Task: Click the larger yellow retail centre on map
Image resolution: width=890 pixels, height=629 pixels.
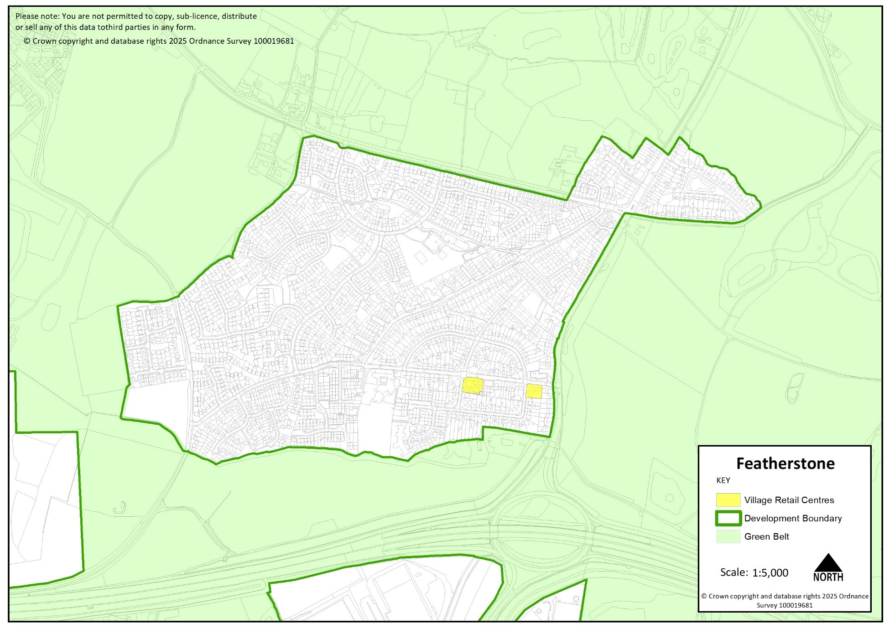Action: (x=473, y=385)
